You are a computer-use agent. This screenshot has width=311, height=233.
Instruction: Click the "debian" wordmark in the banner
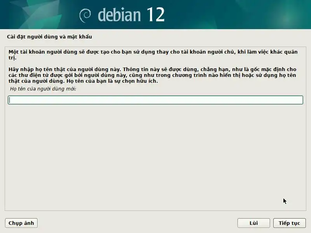[119, 15]
